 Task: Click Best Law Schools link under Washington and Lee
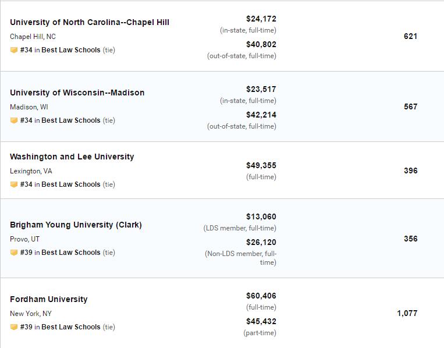(71, 184)
